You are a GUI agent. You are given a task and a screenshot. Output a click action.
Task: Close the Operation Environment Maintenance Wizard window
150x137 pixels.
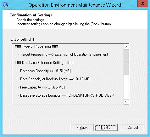click(143, 3)
